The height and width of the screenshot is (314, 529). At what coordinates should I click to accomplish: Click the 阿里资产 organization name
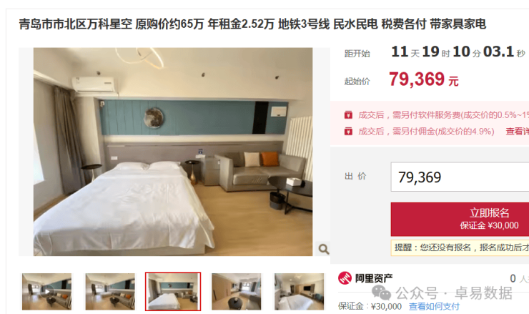(374, 278)
